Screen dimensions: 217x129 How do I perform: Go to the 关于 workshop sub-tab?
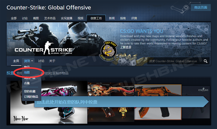click(52, 61)
